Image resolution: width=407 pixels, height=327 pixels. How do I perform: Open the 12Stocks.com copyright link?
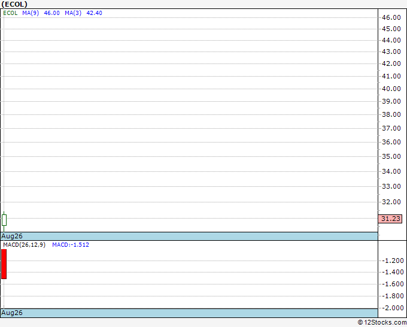tap(382, 323)
